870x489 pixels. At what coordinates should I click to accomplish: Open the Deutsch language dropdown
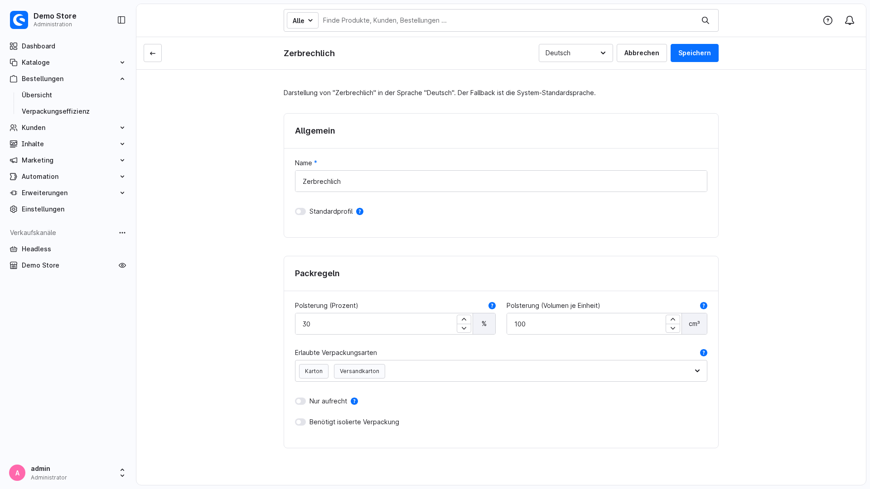pos(576,53)
